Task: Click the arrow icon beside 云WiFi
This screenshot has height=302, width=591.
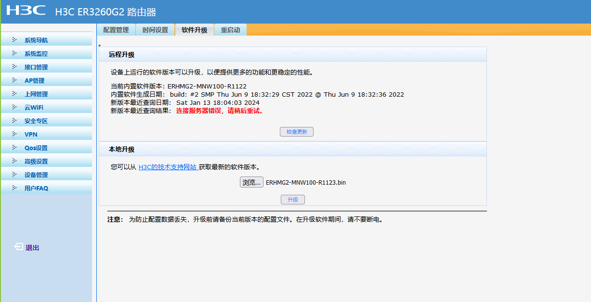Action: tap(14, 107)
